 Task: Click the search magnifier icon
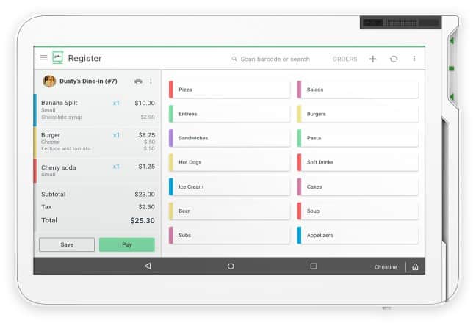click(x=234, y=59)
